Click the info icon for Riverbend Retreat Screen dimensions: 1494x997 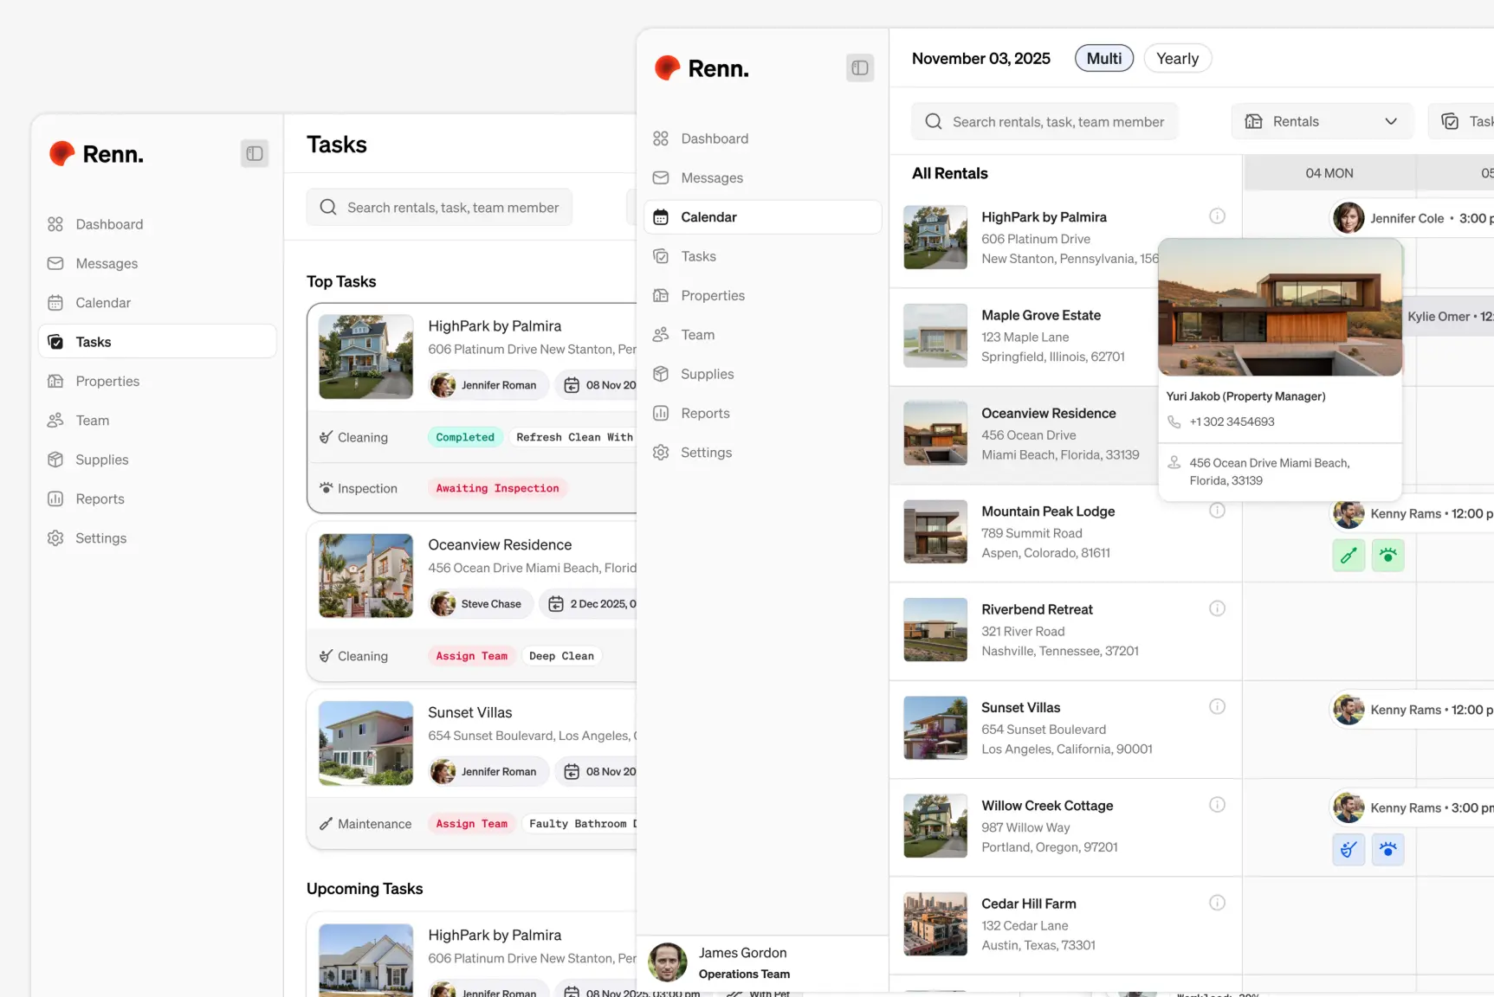(x=1217, y=608)
